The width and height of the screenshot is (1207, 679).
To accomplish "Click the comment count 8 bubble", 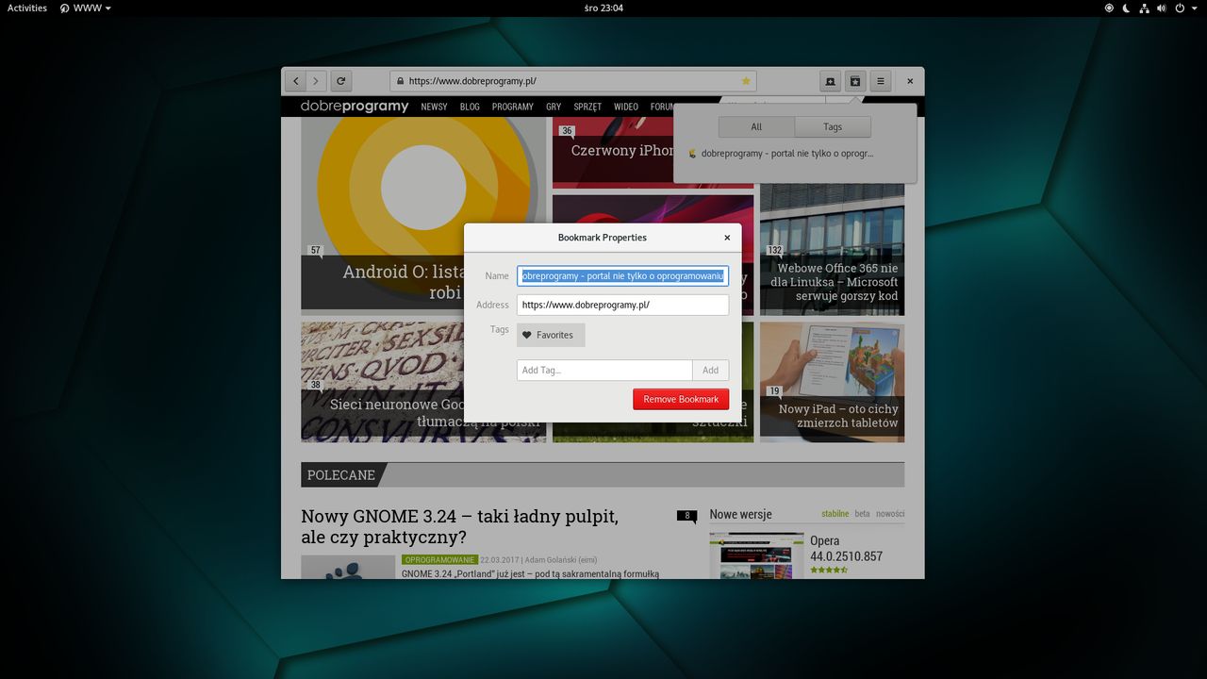I will (687, 516).
